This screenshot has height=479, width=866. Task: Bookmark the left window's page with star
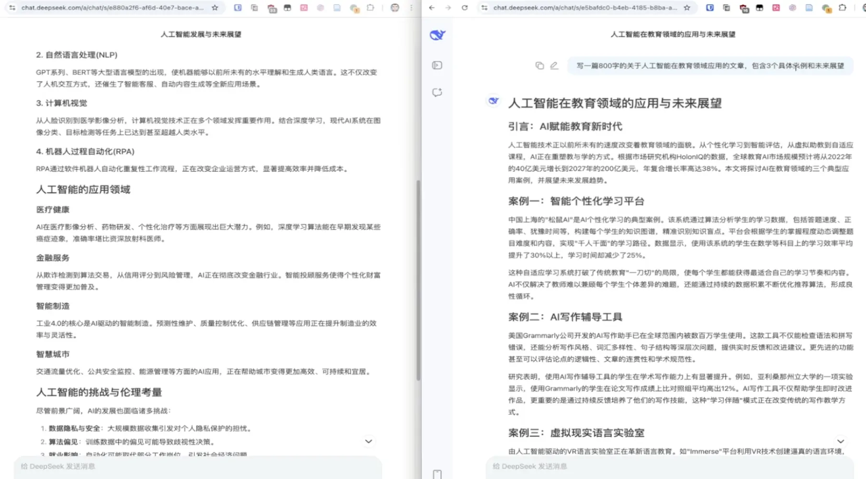tap(215, 8)
